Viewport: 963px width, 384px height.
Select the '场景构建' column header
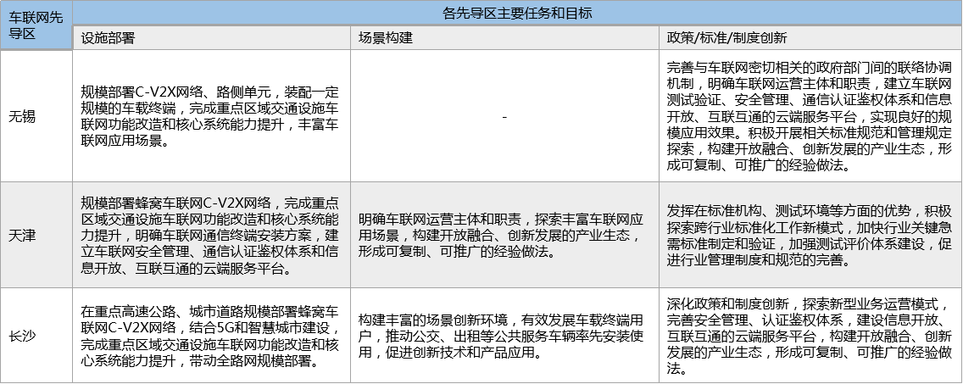pos(504,38)
